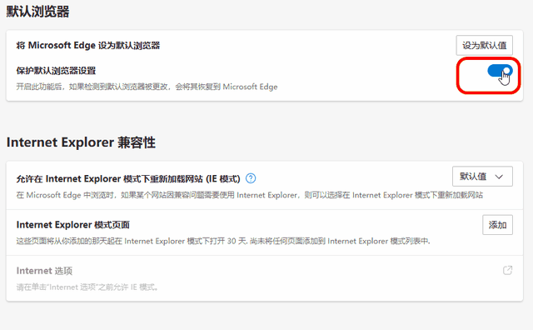Click the Internet Explorer 模式页面 label
The width and height of the screenshot is (533, 330).
[x=72, y=225]
